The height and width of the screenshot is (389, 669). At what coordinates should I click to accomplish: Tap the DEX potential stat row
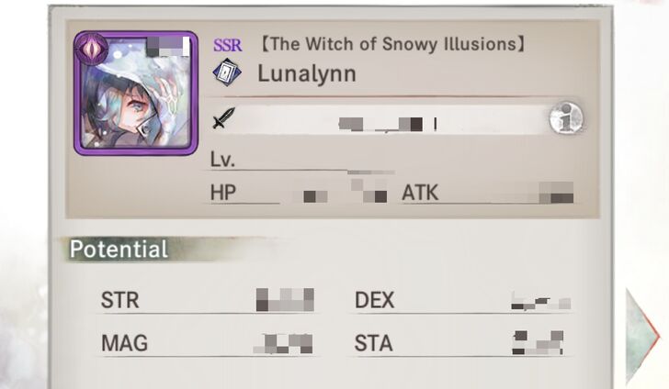pos(462,300)
